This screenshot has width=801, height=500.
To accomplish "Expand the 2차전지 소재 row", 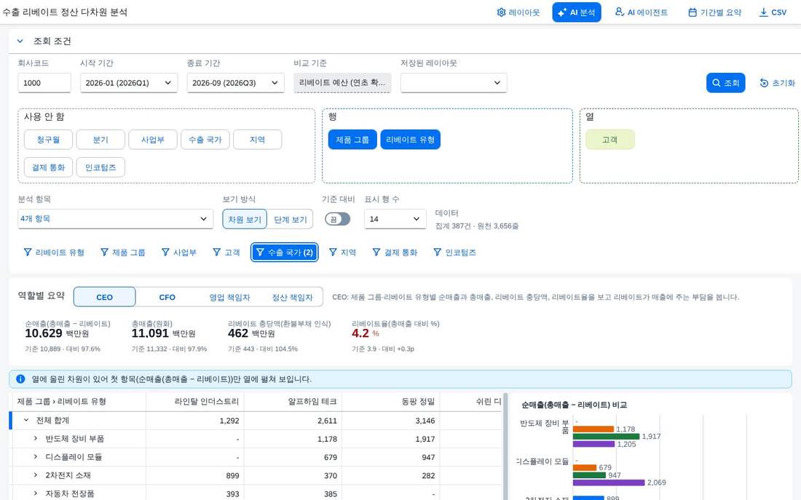I will [35, 475].
